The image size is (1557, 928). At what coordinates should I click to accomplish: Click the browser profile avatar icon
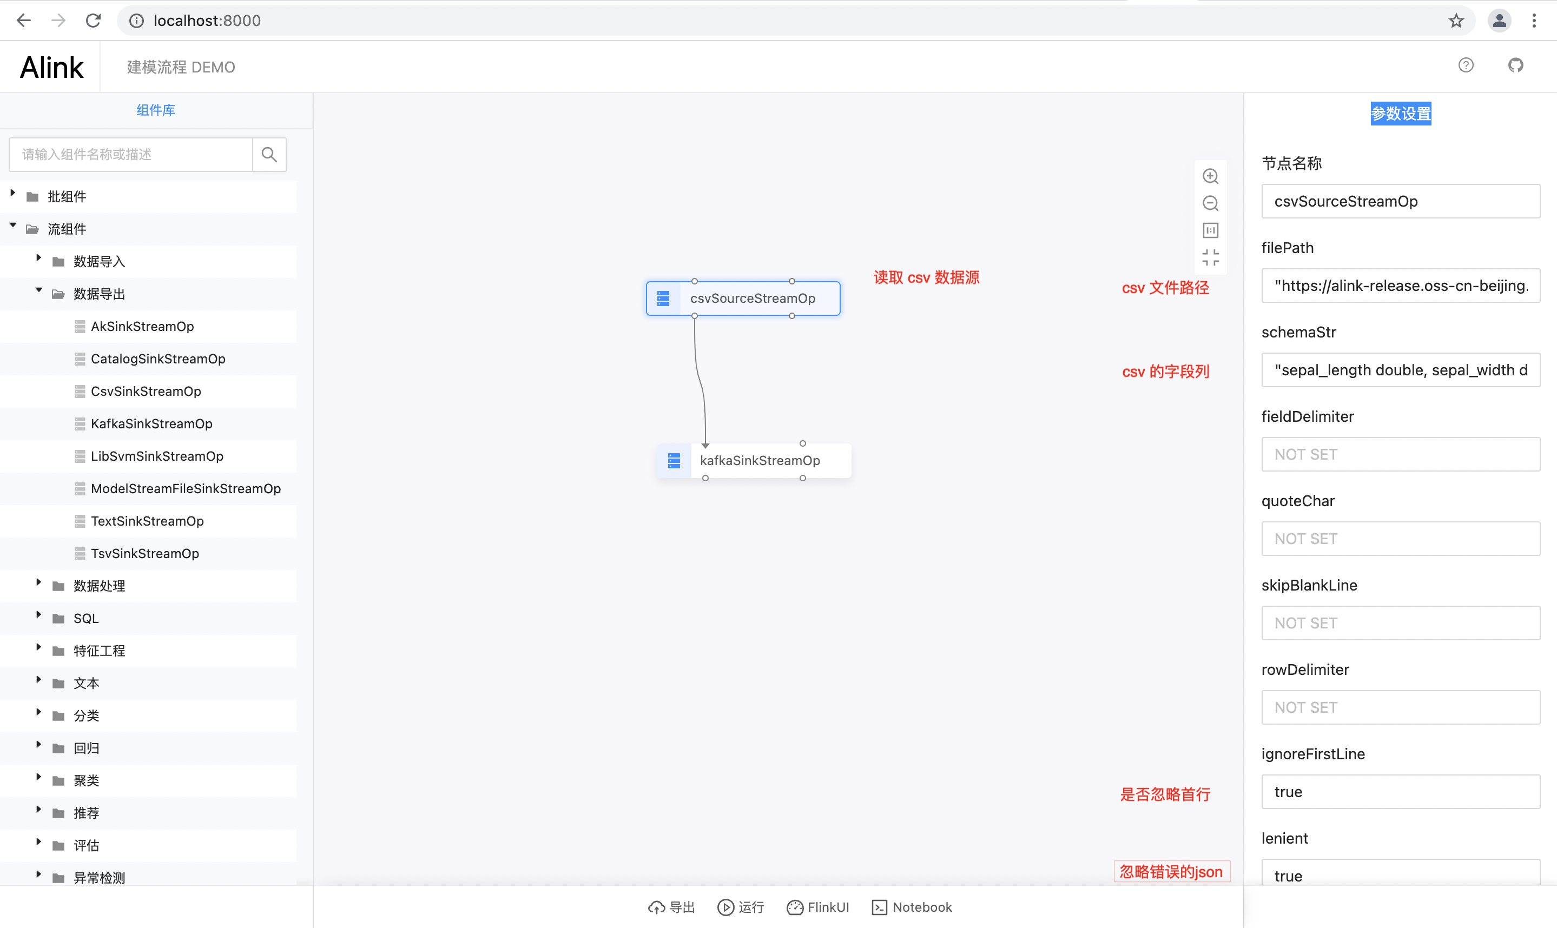pyautogui.click(x=1500, y=20)
